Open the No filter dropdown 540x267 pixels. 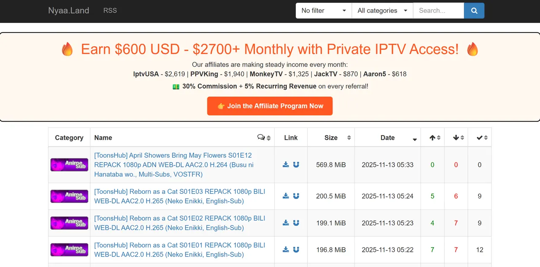point(324,11)
